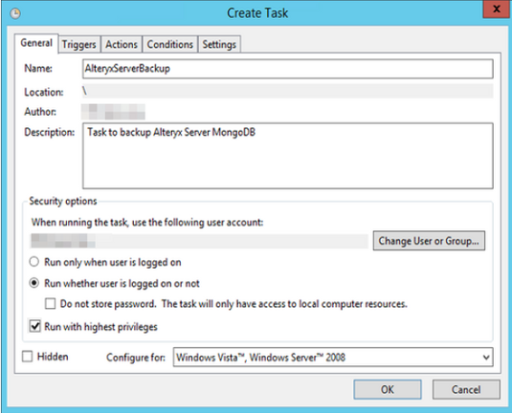512x413 pixels.
Task: Click the Change User or Group button
Action: 429,241
